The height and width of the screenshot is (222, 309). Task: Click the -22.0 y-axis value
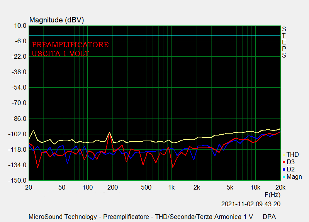pos(19,57)
